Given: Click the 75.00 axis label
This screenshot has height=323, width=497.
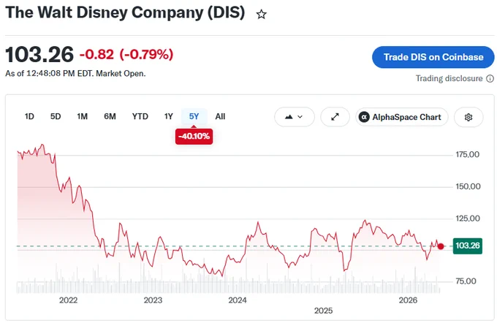Looking at the screenshot, I should click(466, 281).
